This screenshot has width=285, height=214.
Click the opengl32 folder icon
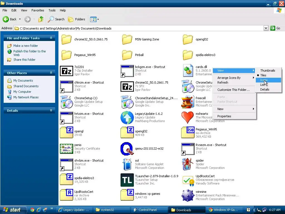pos(188,39)
